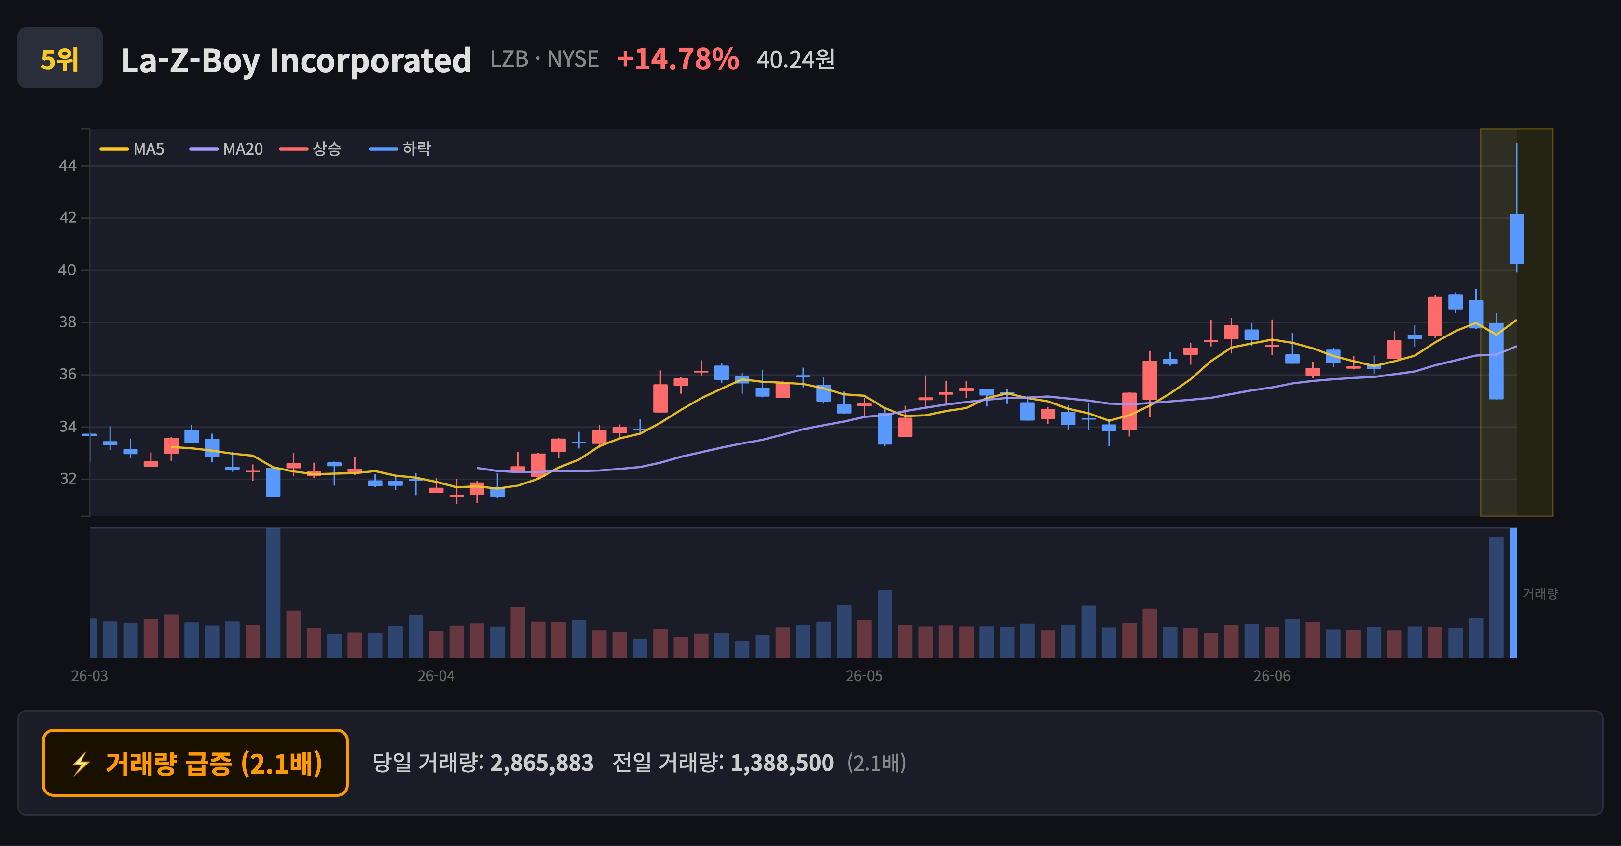Click the 42 price axis label
The height and width of the screenshot is (846, 1621).
coord(68,218)
